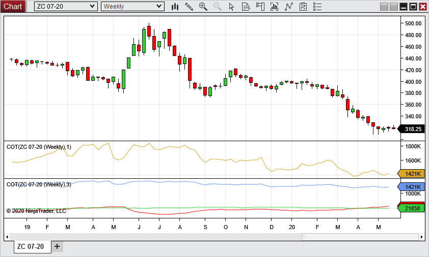Click the zoom in magnifier icon
429x257 pixels.
point(203,7)
